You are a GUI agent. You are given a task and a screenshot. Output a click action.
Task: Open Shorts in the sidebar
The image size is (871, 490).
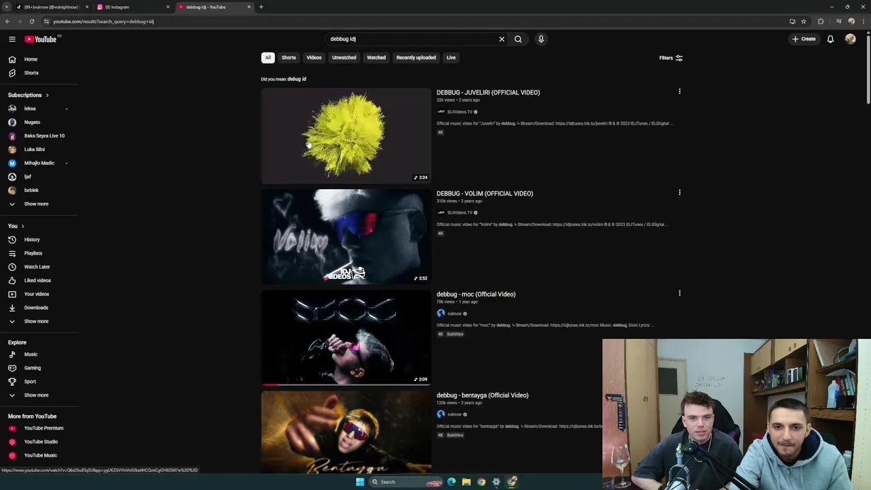coord(38,73)
